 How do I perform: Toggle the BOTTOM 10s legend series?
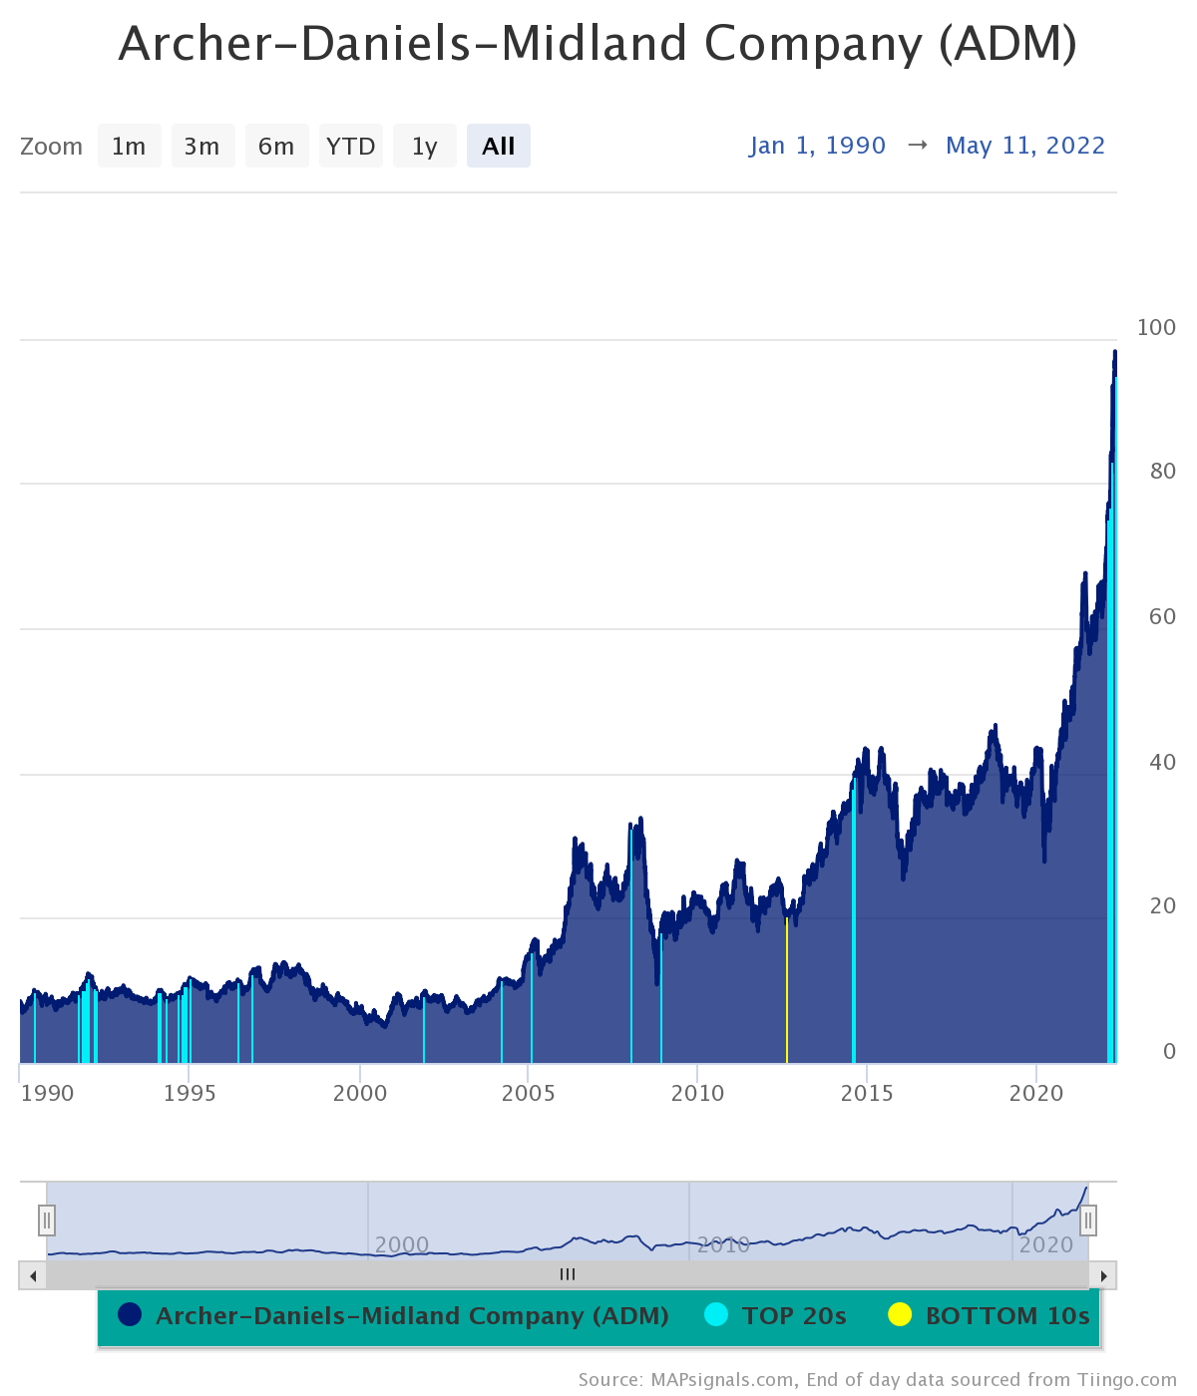pos(990,1316)
